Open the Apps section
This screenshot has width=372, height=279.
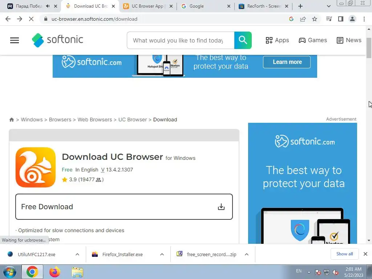click(x=277, y=40)
